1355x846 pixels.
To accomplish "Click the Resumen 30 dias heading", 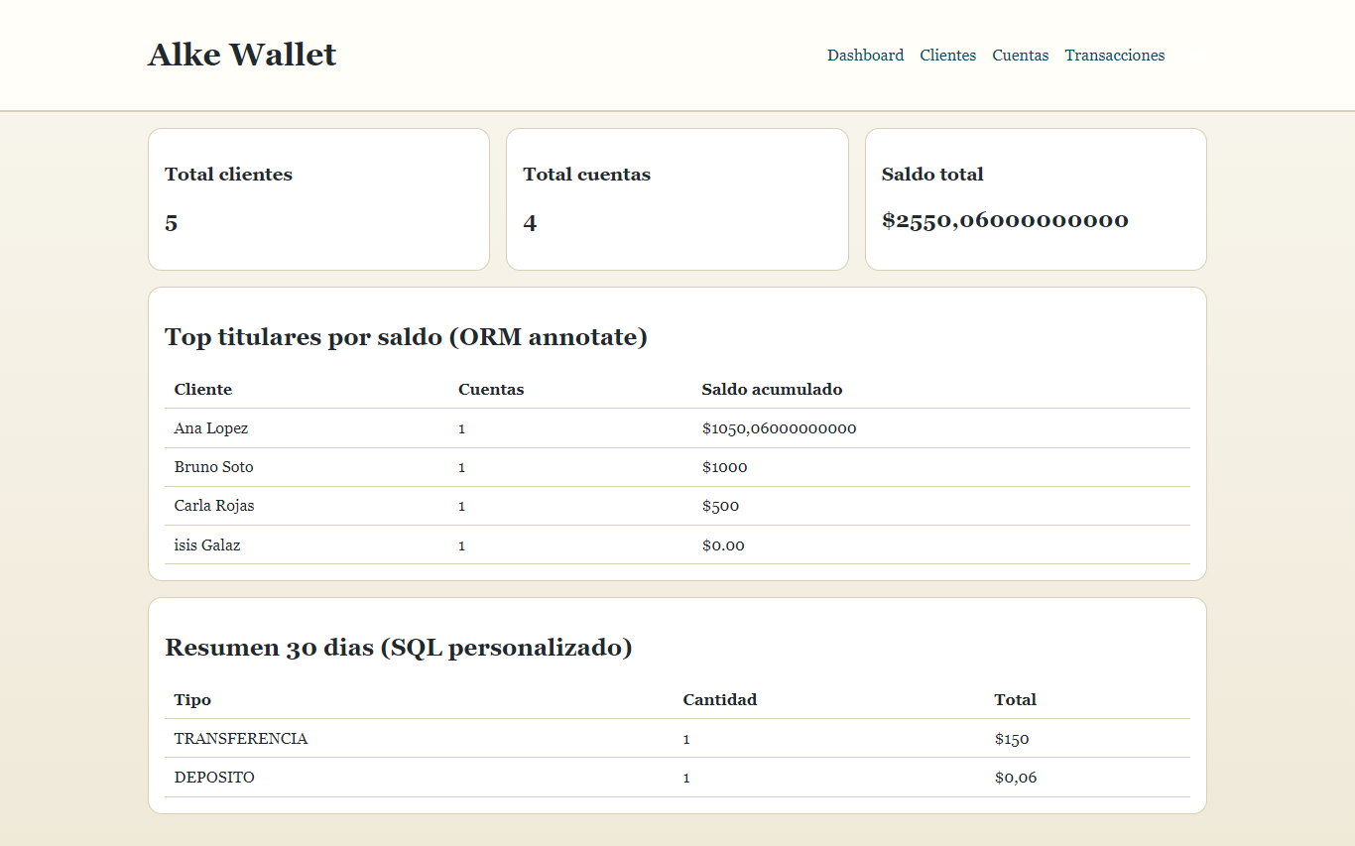I will [398, 648].
